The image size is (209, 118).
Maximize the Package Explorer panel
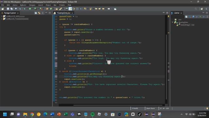(x=50, y=13)
